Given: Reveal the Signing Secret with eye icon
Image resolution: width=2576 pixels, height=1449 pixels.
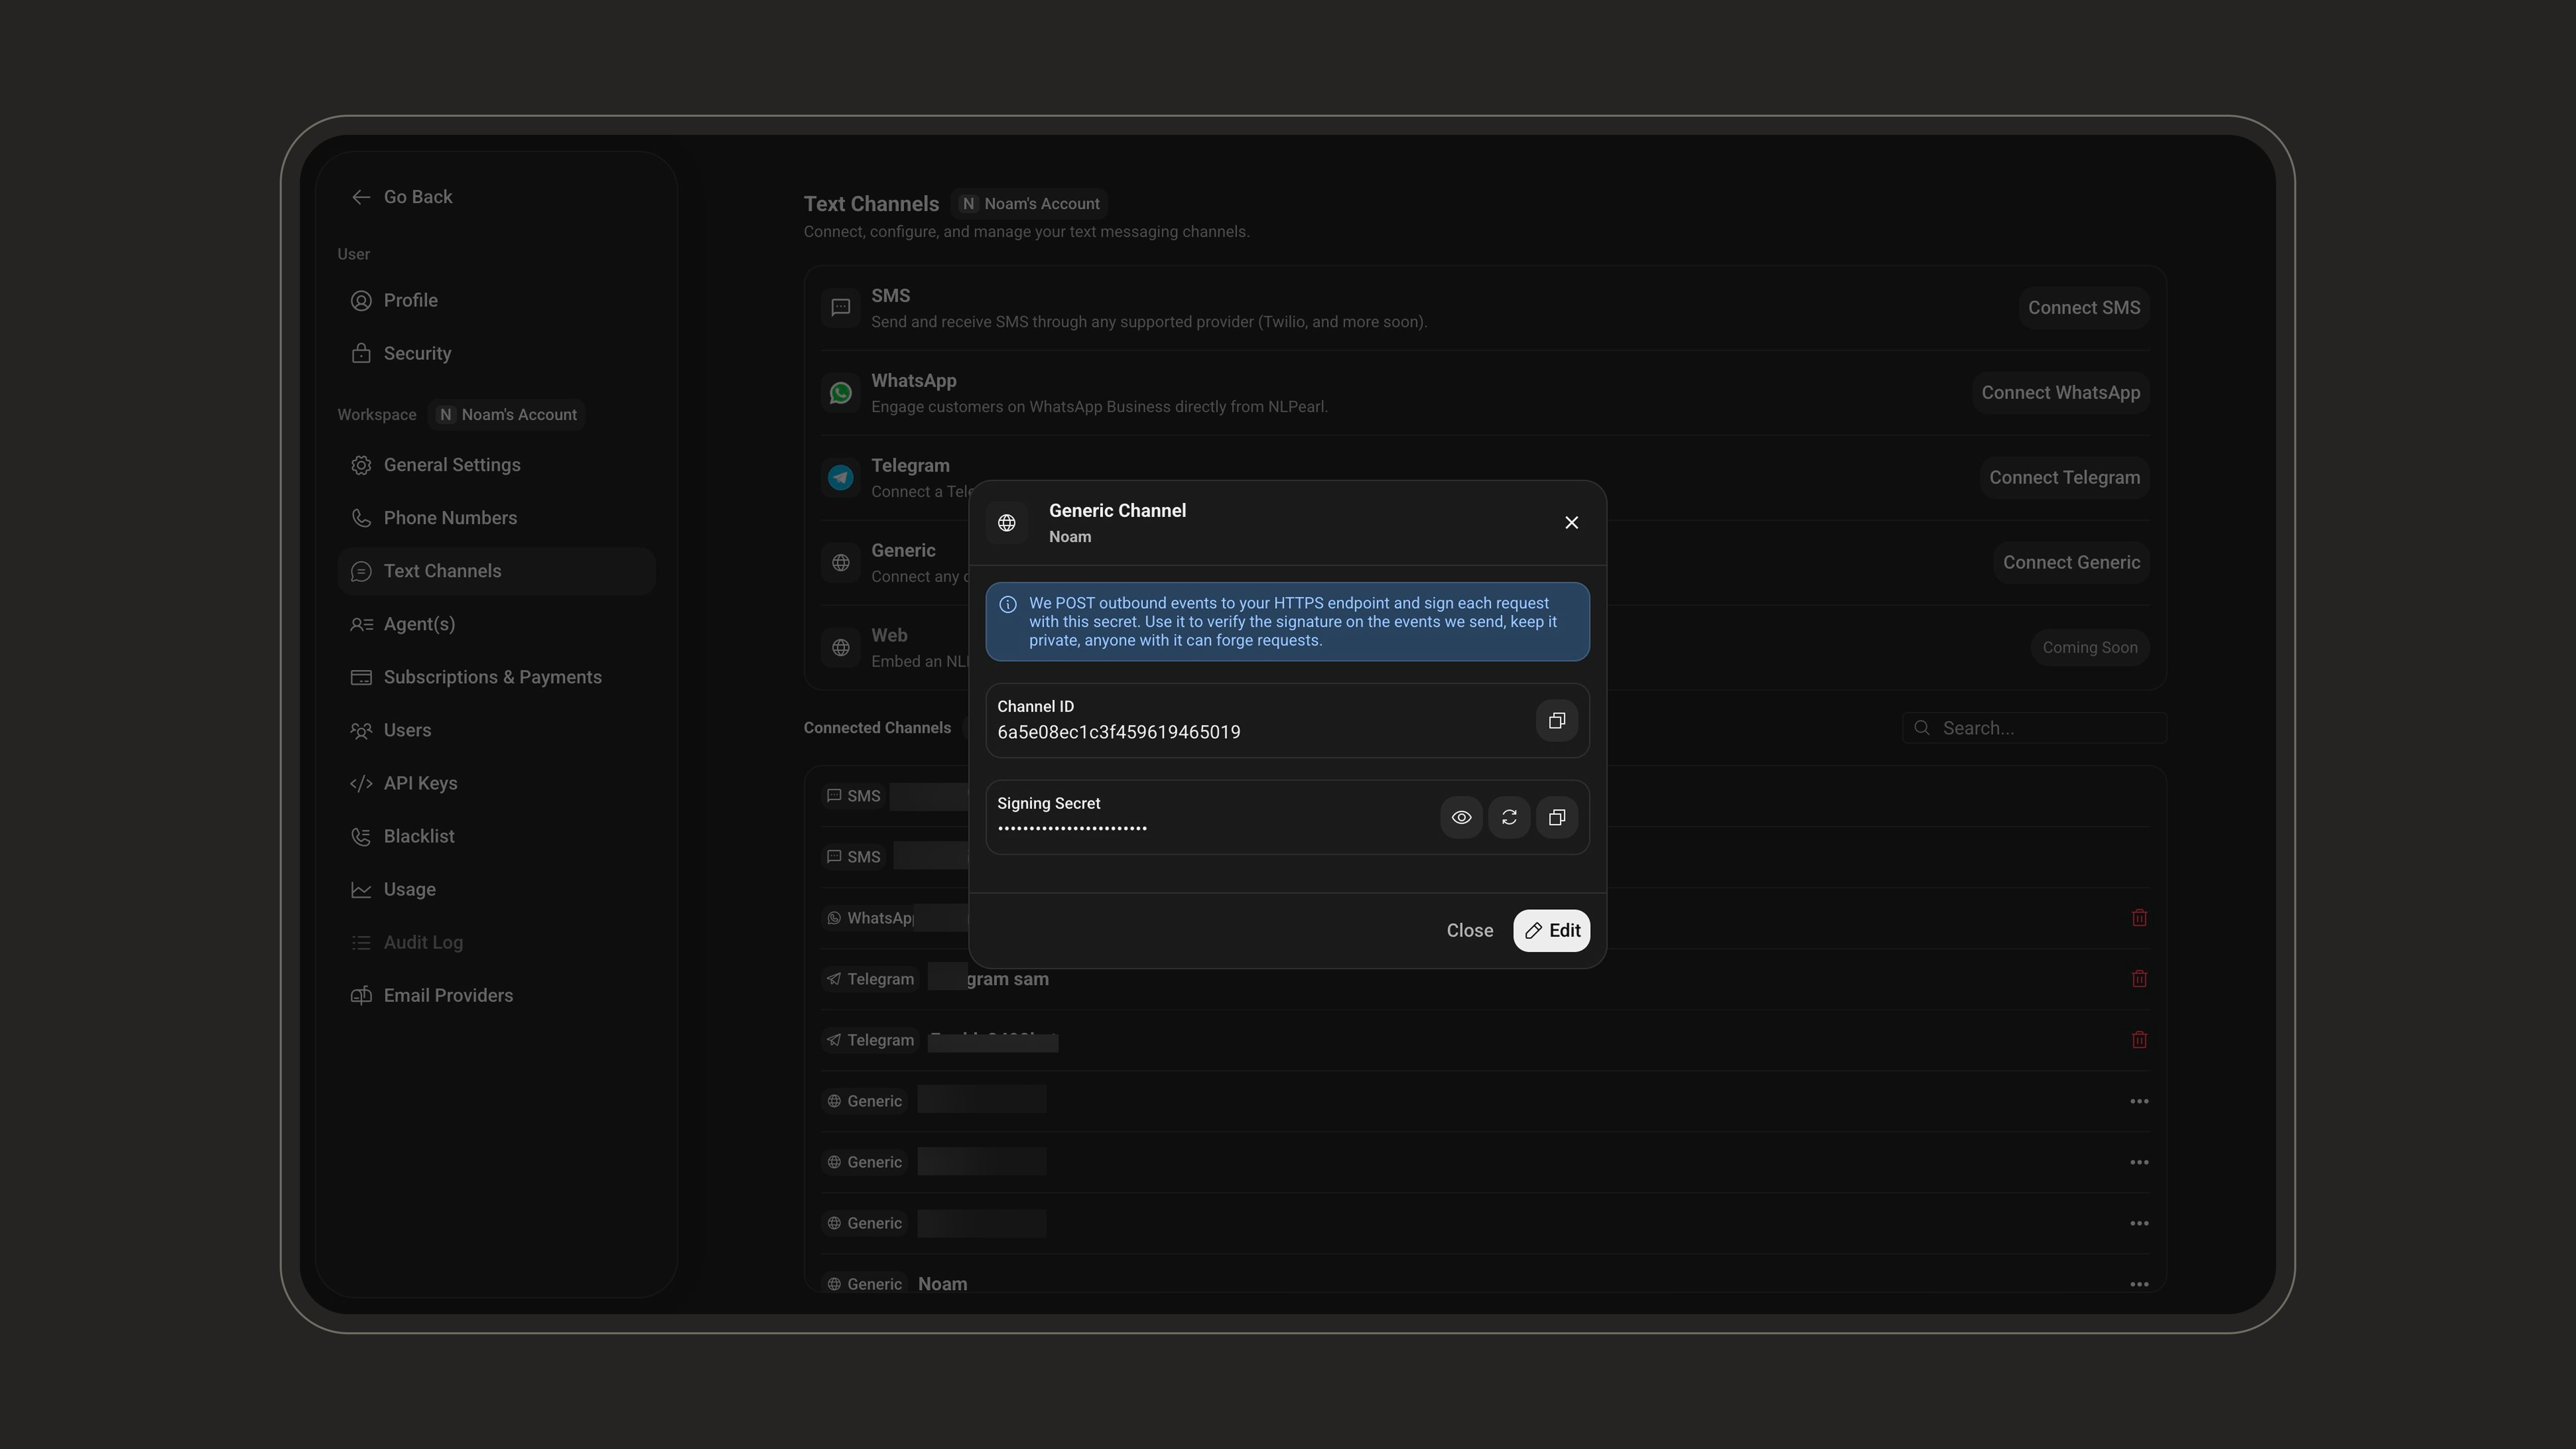Looking at the screenshot, I should [1461, 818].
